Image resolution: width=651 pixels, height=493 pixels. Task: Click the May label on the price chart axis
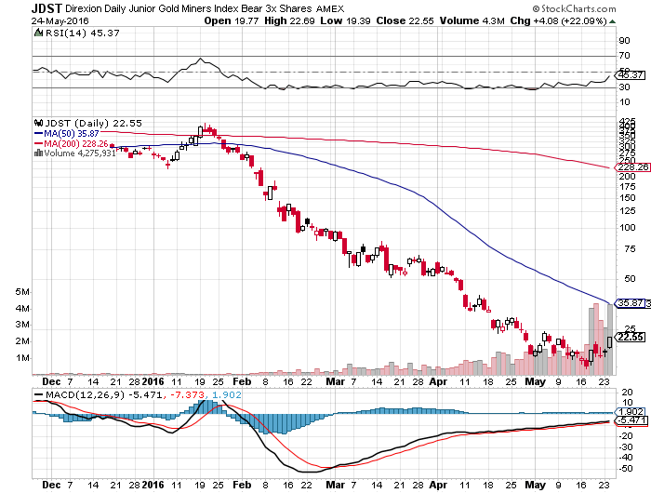[535, 381]
